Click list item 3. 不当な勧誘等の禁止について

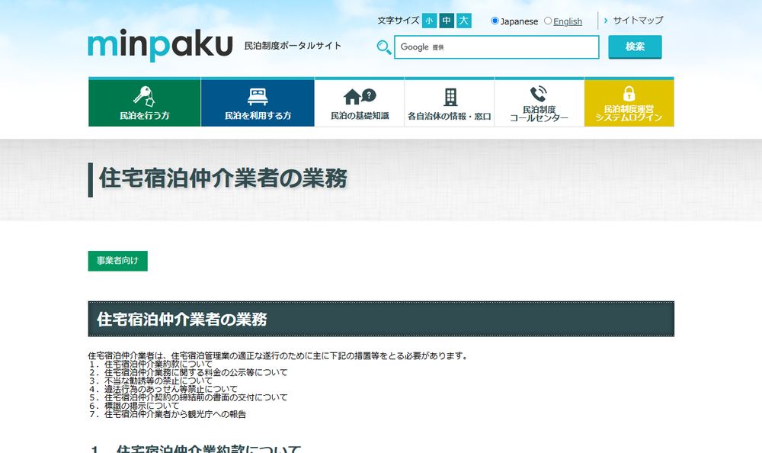click(151, 381)
